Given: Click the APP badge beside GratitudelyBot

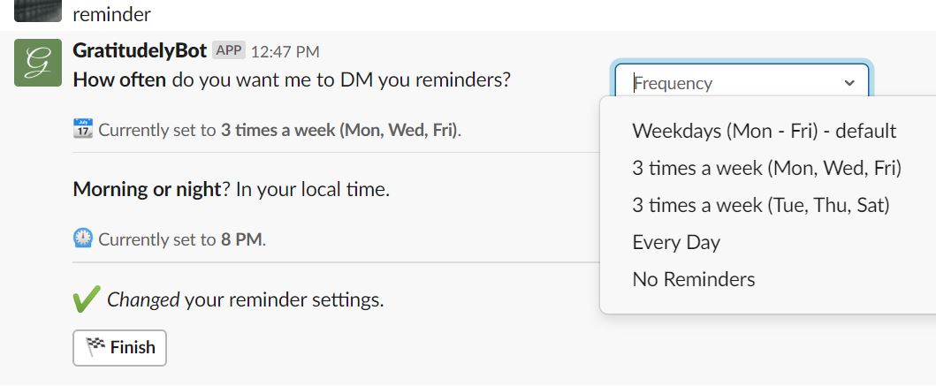Looking at the screenshot, I should point(229,50).
